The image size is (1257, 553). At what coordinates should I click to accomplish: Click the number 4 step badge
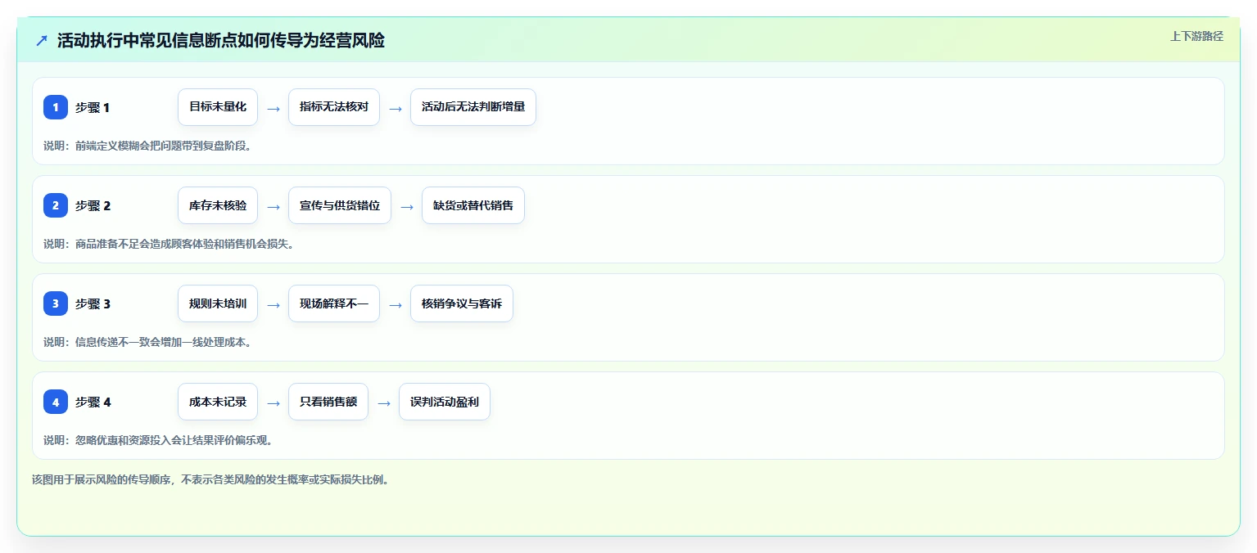tap(56, 402)
